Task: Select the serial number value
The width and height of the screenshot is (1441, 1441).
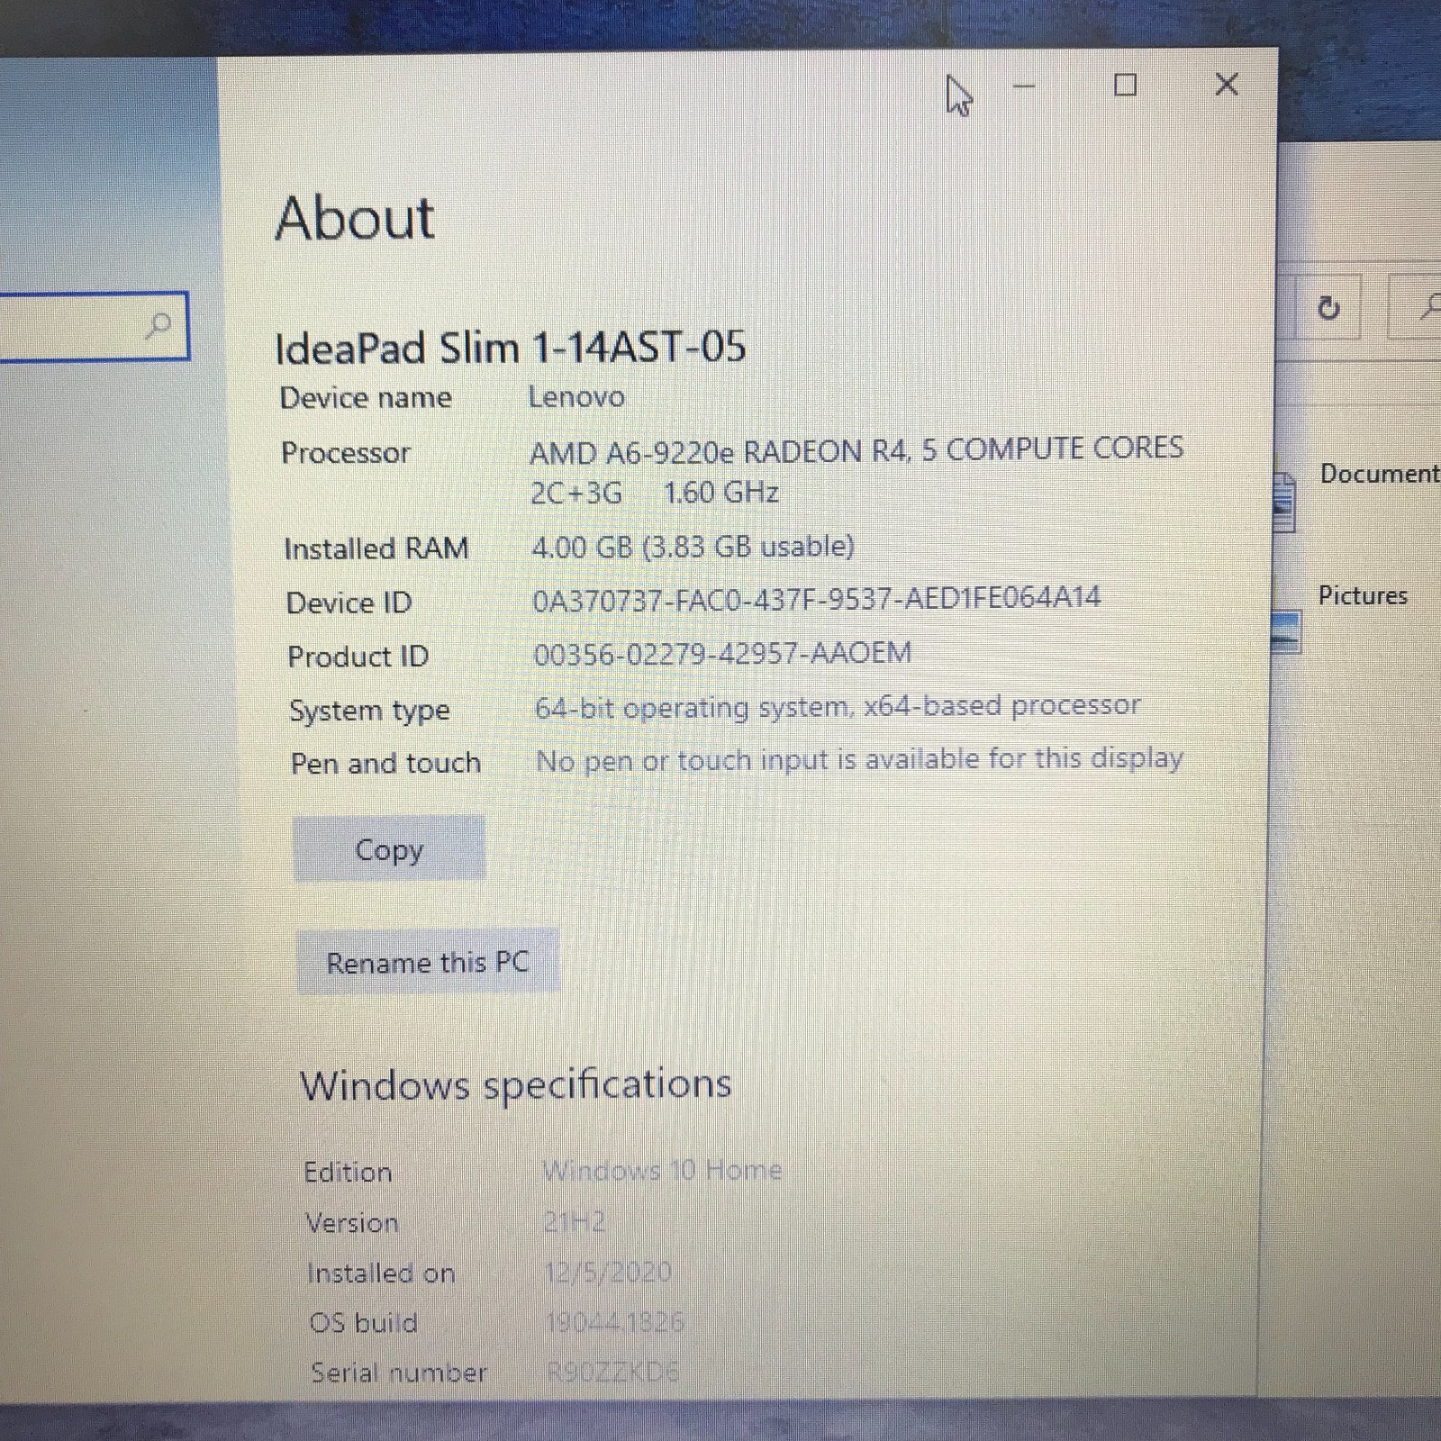Action: [613, 1372]
